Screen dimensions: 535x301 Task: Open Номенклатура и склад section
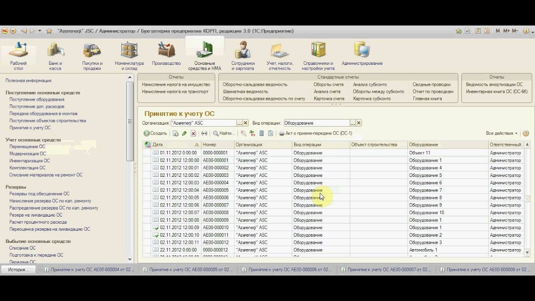[x=129, y=56]
